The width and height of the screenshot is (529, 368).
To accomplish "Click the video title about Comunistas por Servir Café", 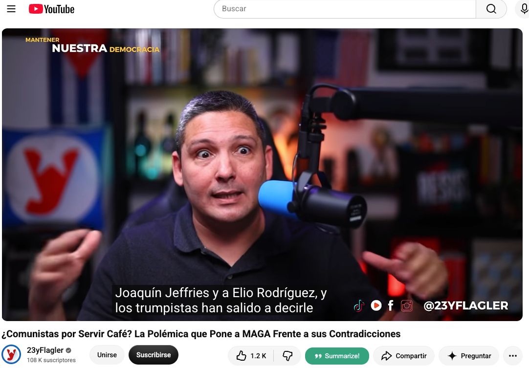I will tap(201, 334).
